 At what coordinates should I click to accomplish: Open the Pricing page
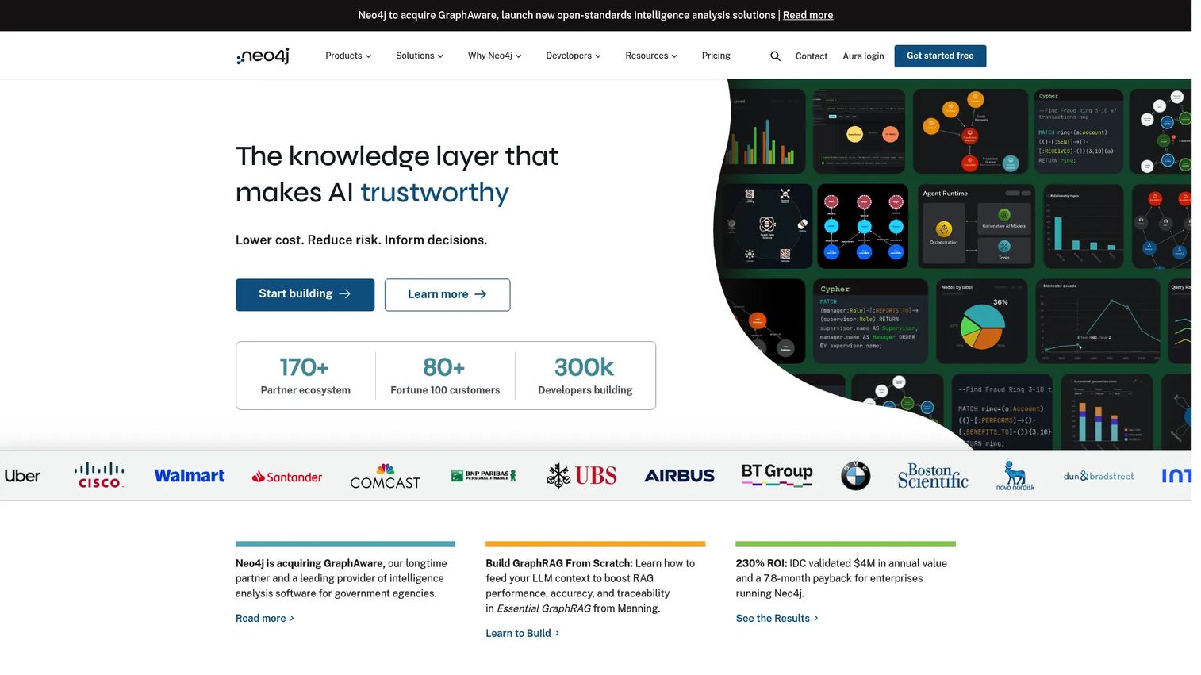716,56
